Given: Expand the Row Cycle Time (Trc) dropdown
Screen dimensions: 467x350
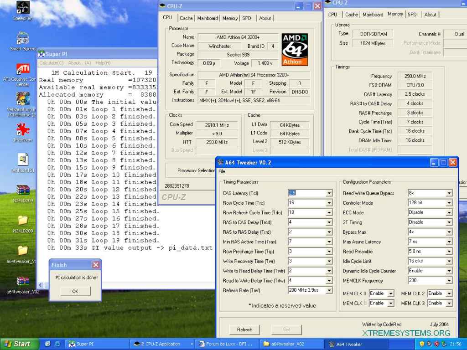Looking at the screenshot, I should [x=329, y=203].
